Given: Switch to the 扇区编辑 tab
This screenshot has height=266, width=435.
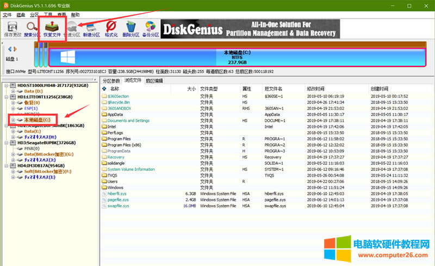Looking at the screenshot, I should [x=154, y=81].
